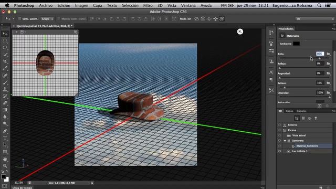Viewport: 336px width, 189px height.
Task: Select the Path Selection tool
Action: tap(5, 145)
